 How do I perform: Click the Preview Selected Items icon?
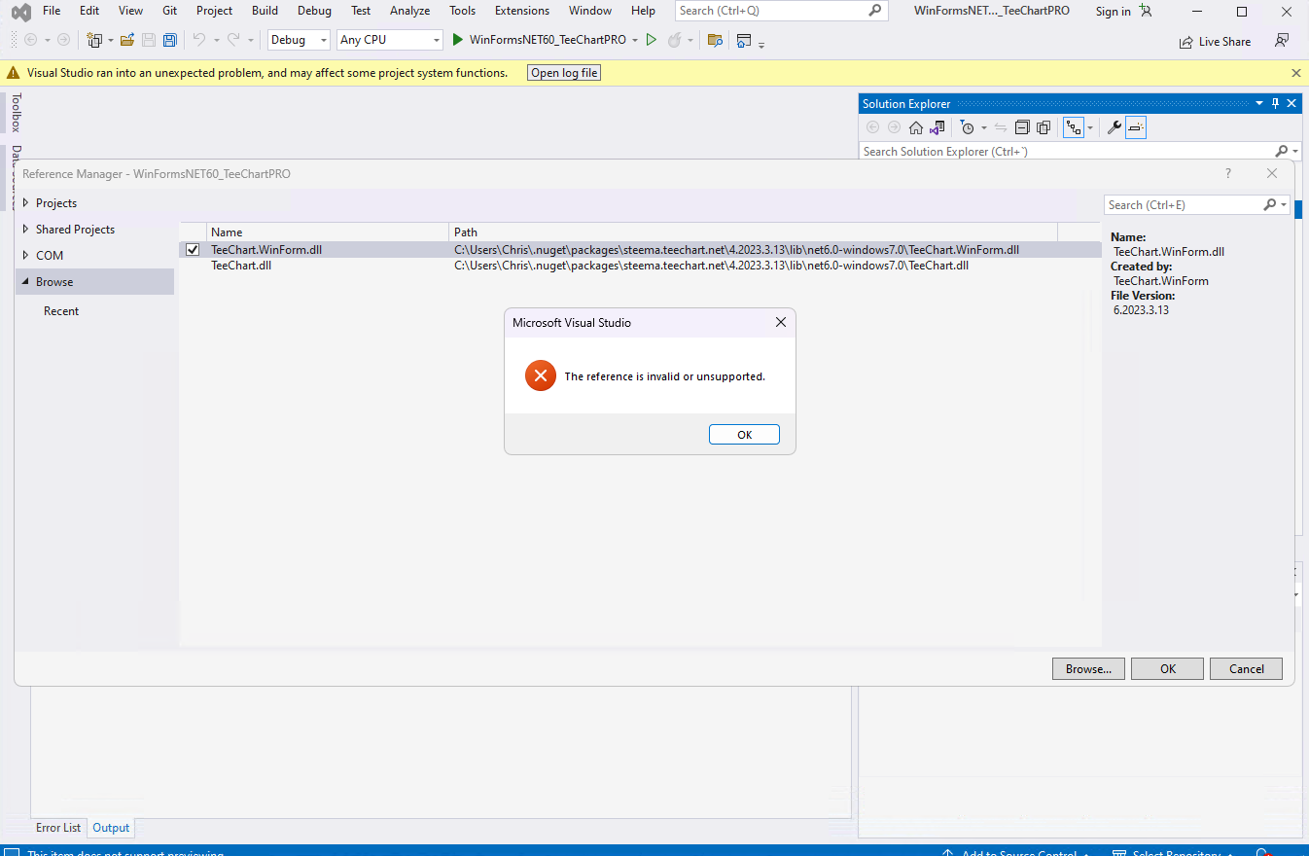[x=1136, y=127]
